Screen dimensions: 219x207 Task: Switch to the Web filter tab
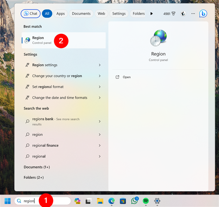[101, 14]
